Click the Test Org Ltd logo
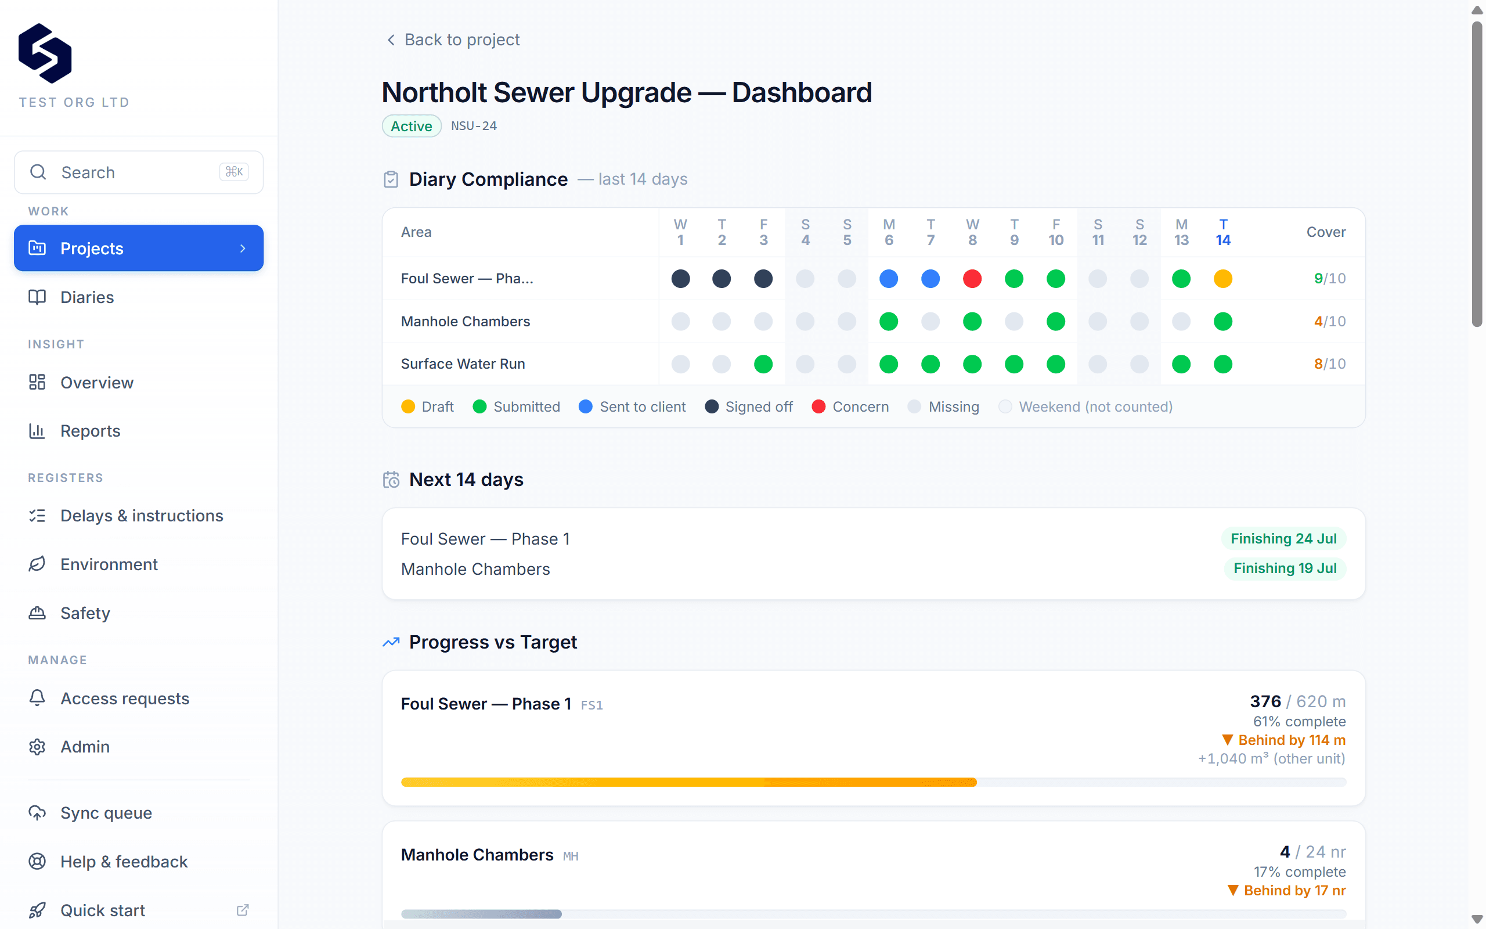This screenshot has height=929, width=1486. pyautogui.click(x=45, y=53)
